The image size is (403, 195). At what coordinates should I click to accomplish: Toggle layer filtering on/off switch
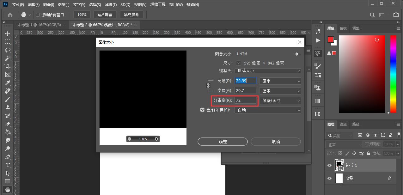coord(399,135)
